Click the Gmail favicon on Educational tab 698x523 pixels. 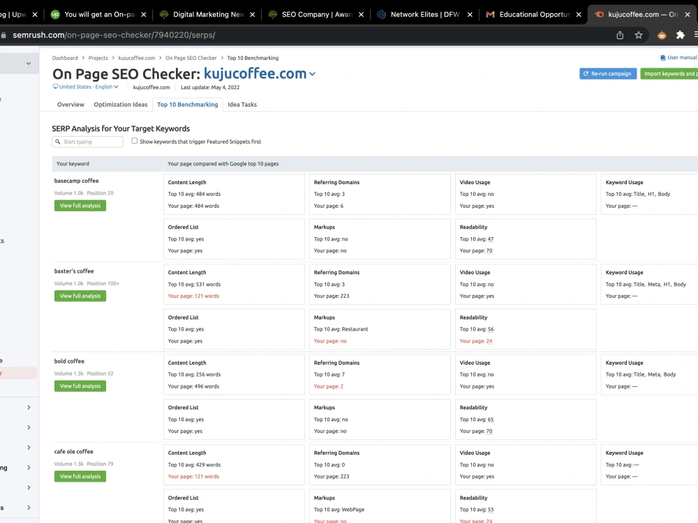point(490,15)
